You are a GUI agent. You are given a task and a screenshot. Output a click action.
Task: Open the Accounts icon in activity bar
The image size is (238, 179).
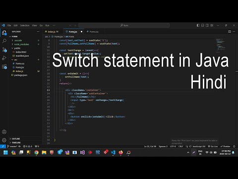pyautogui.click(x=4, y=132)
